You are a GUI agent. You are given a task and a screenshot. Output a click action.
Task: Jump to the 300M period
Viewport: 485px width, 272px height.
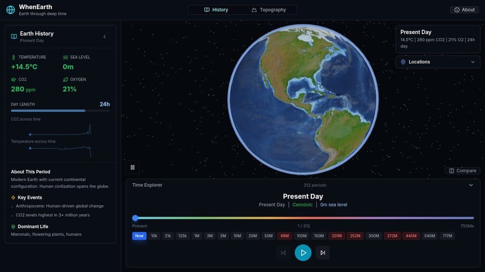click(x=374, y=236)
